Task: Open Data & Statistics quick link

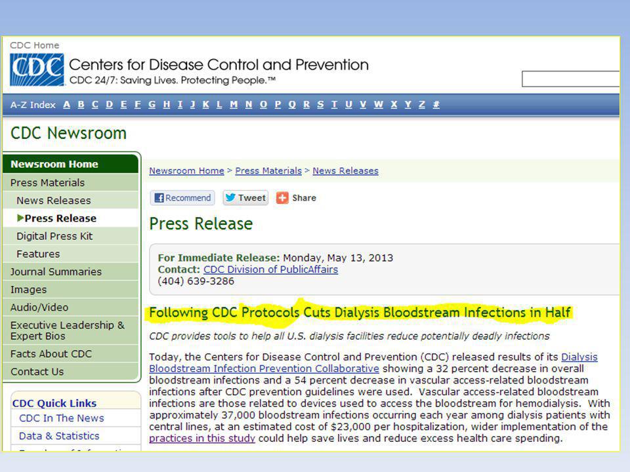Action: coord(59,436)
